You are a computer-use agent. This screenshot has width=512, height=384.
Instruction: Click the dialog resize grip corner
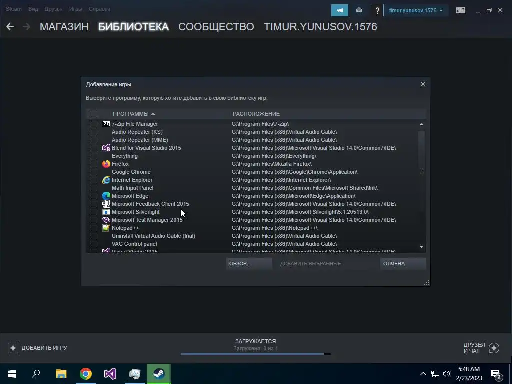426,283
